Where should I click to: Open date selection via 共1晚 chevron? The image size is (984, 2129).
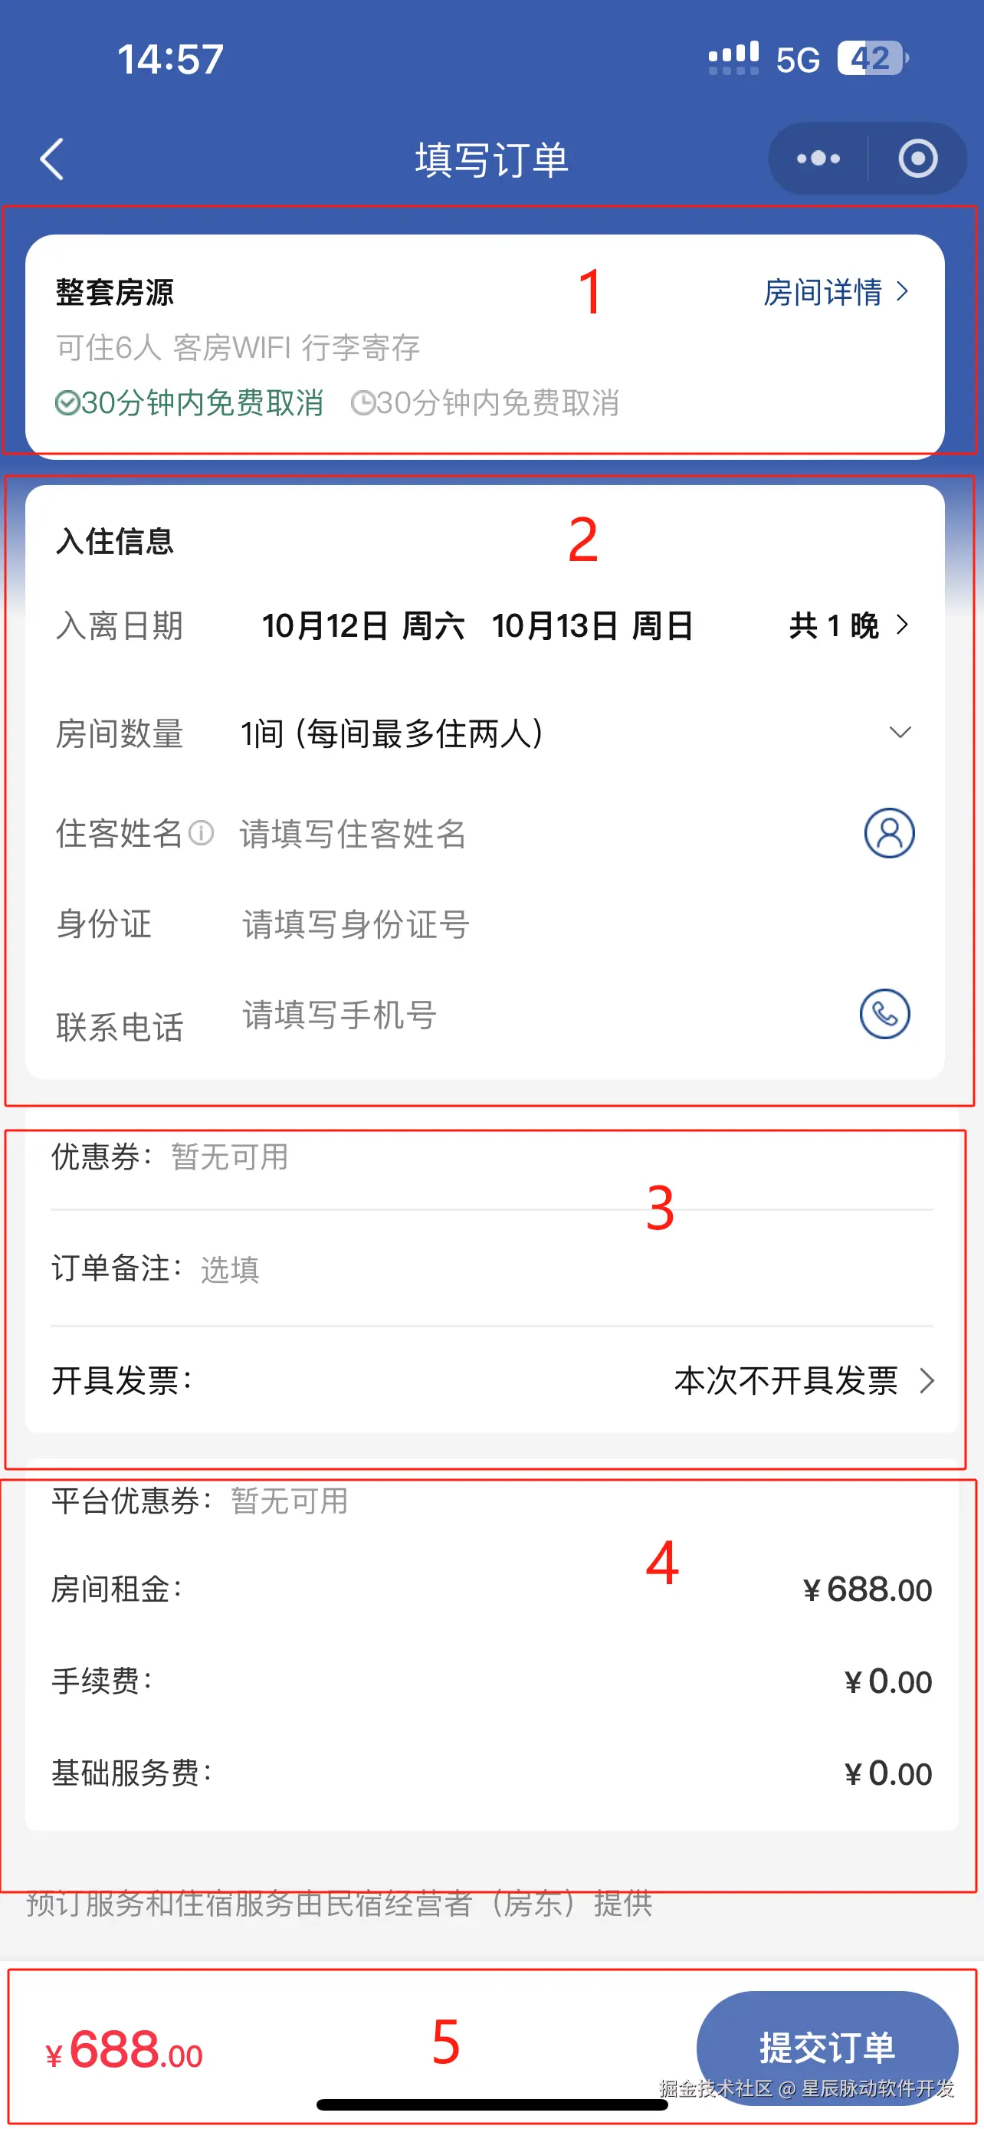point(902,625)
